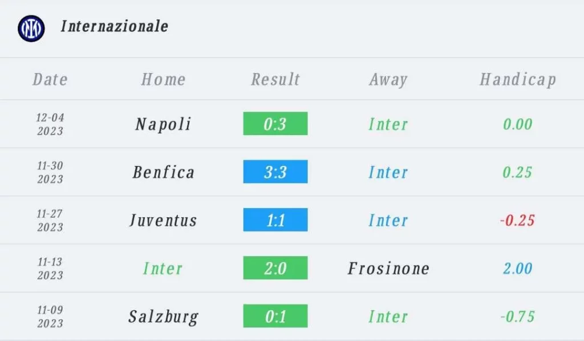
Task: Open the 2:0 result against Frosinone
Action: point(275,267)
